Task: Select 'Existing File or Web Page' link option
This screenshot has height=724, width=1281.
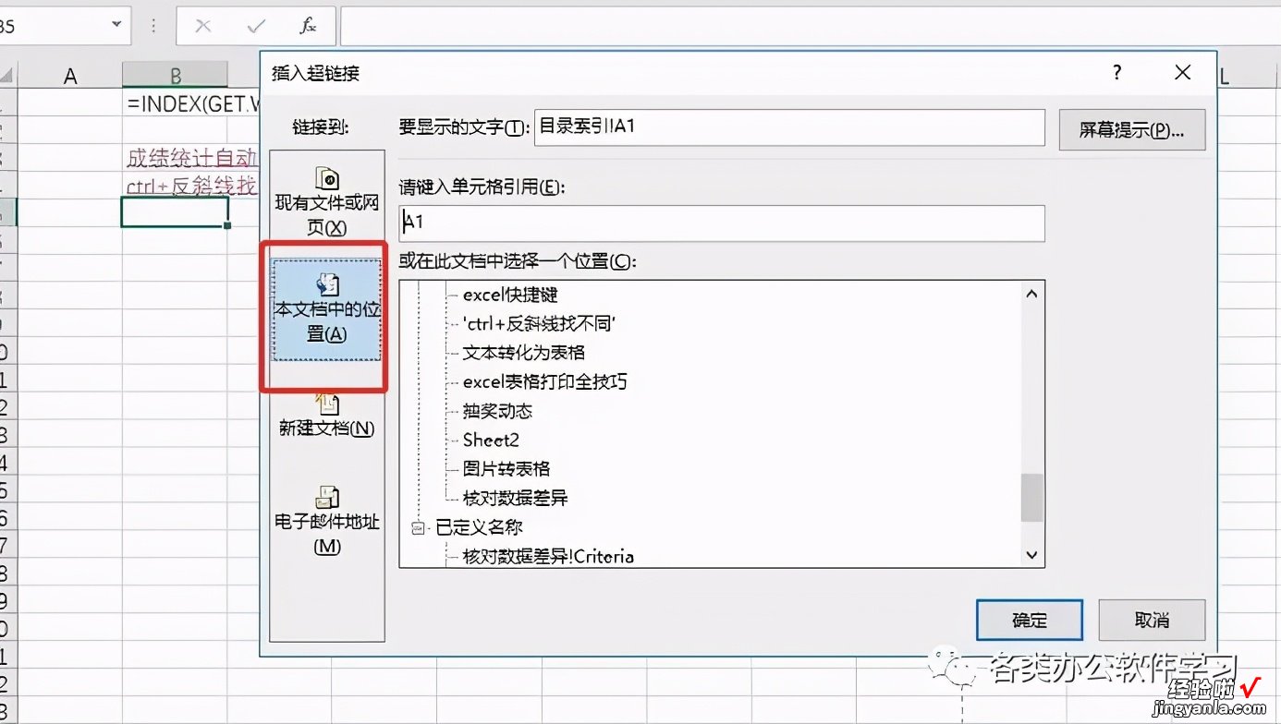Action: pos(327,201)
